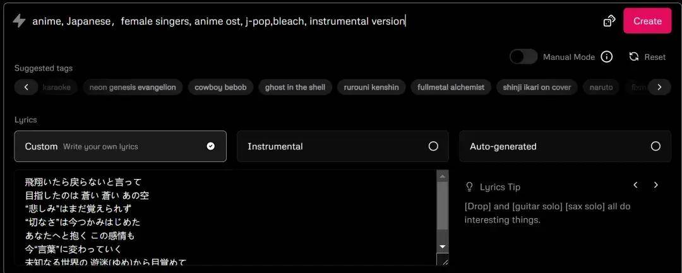The image size is (682, 273).
Task: Select the Instrumental lyrics option
Action: [342, 146]
